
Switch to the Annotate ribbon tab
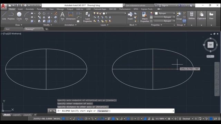[x=30, y=9]
